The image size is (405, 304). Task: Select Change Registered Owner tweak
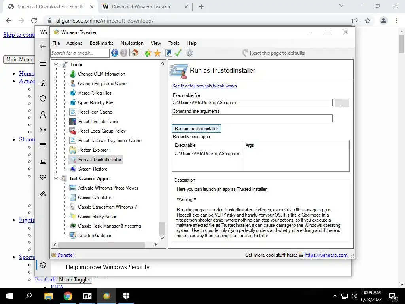click(103, 84)
